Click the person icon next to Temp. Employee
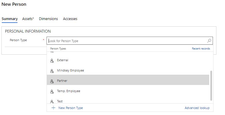Screen dimensions: 225x115 52,91
